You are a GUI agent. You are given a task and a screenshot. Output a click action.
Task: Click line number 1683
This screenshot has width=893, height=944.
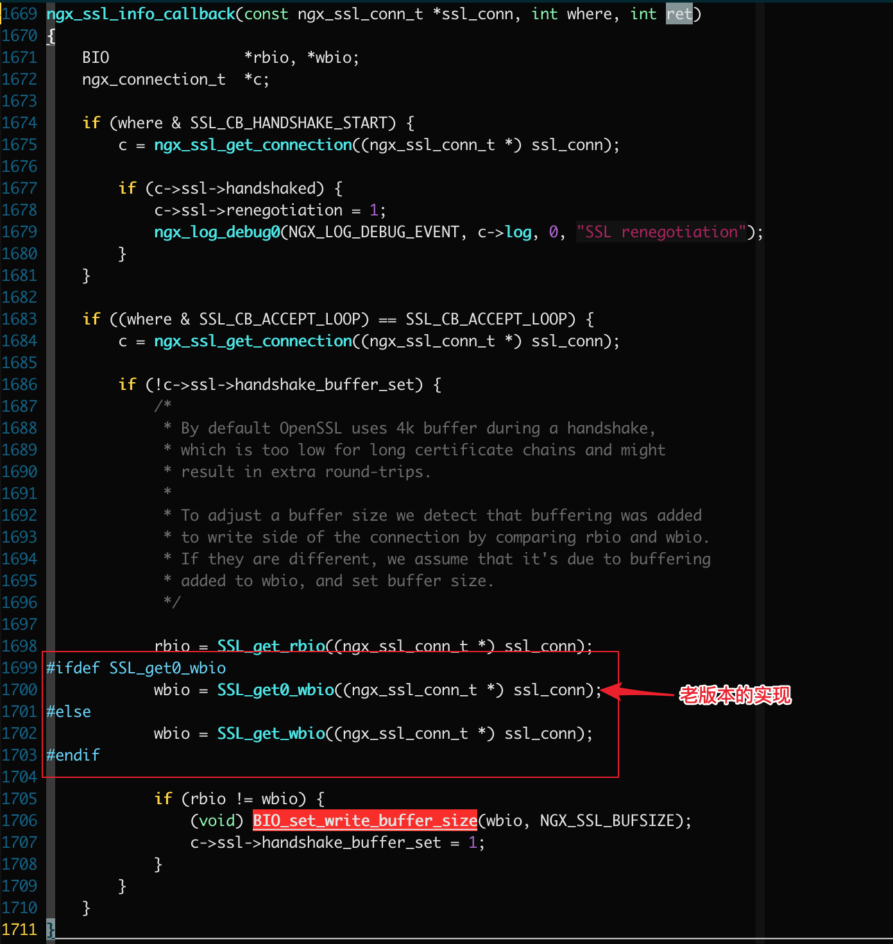click(19, 319)
